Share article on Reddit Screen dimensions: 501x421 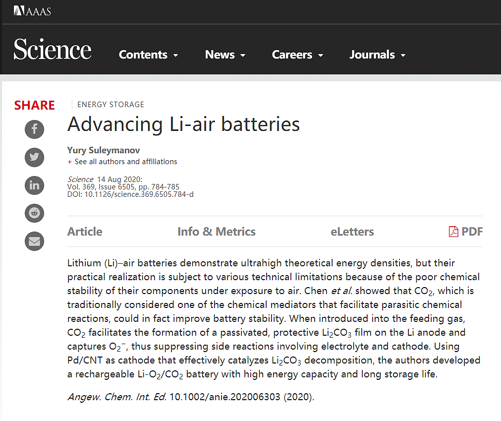34,213
